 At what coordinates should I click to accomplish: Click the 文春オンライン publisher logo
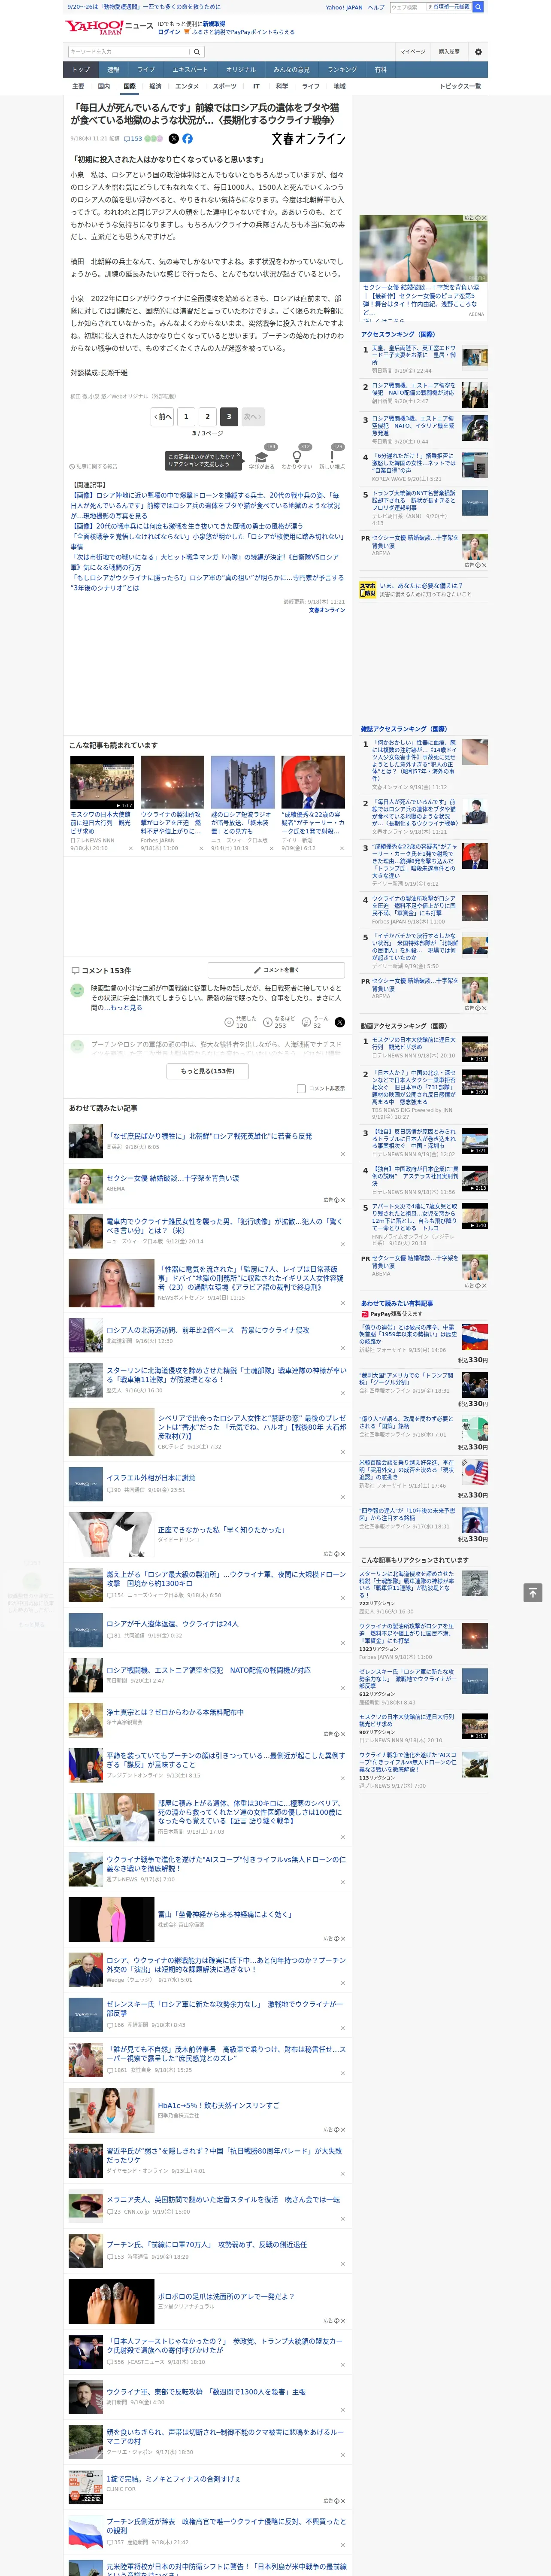[308, 139]
